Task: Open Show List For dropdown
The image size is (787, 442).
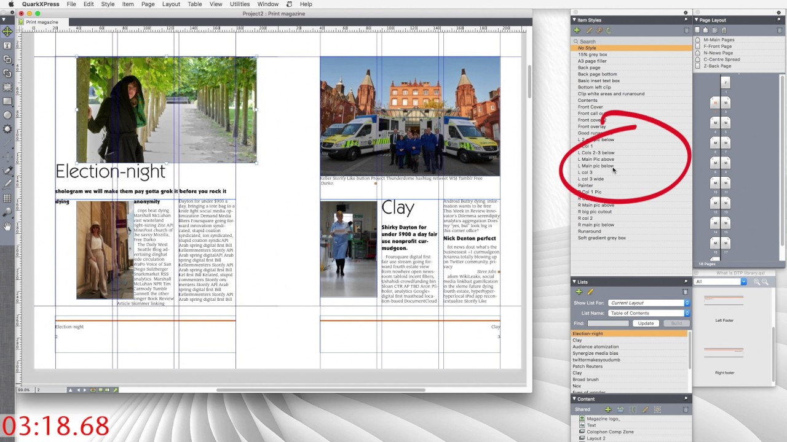Action: click(x=649, y=303)
